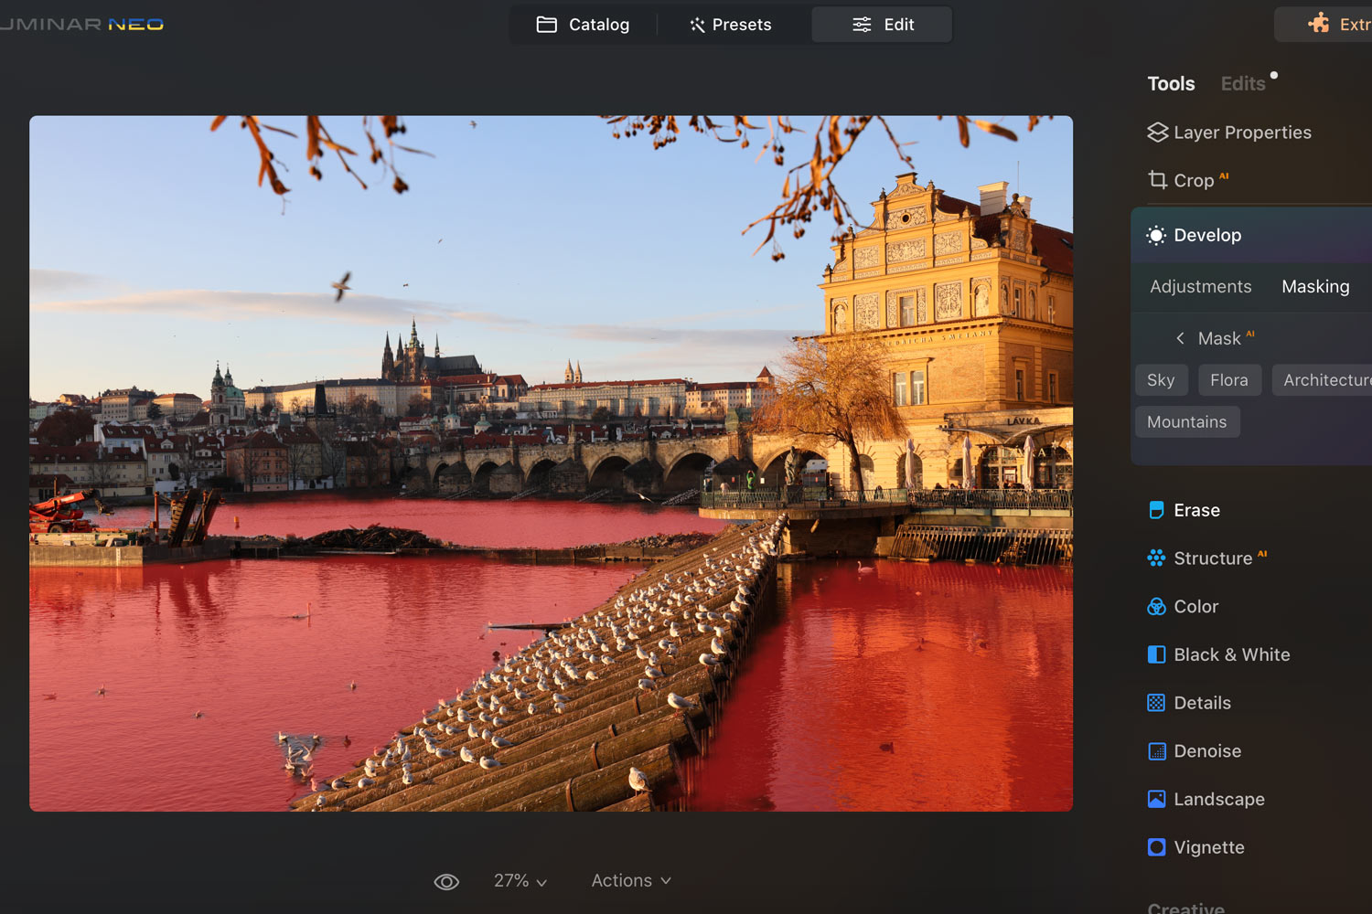This screenshot has height=914, width=1372.
Task: Collapse the Develop tool panel
Action: tap(1207, 235)
